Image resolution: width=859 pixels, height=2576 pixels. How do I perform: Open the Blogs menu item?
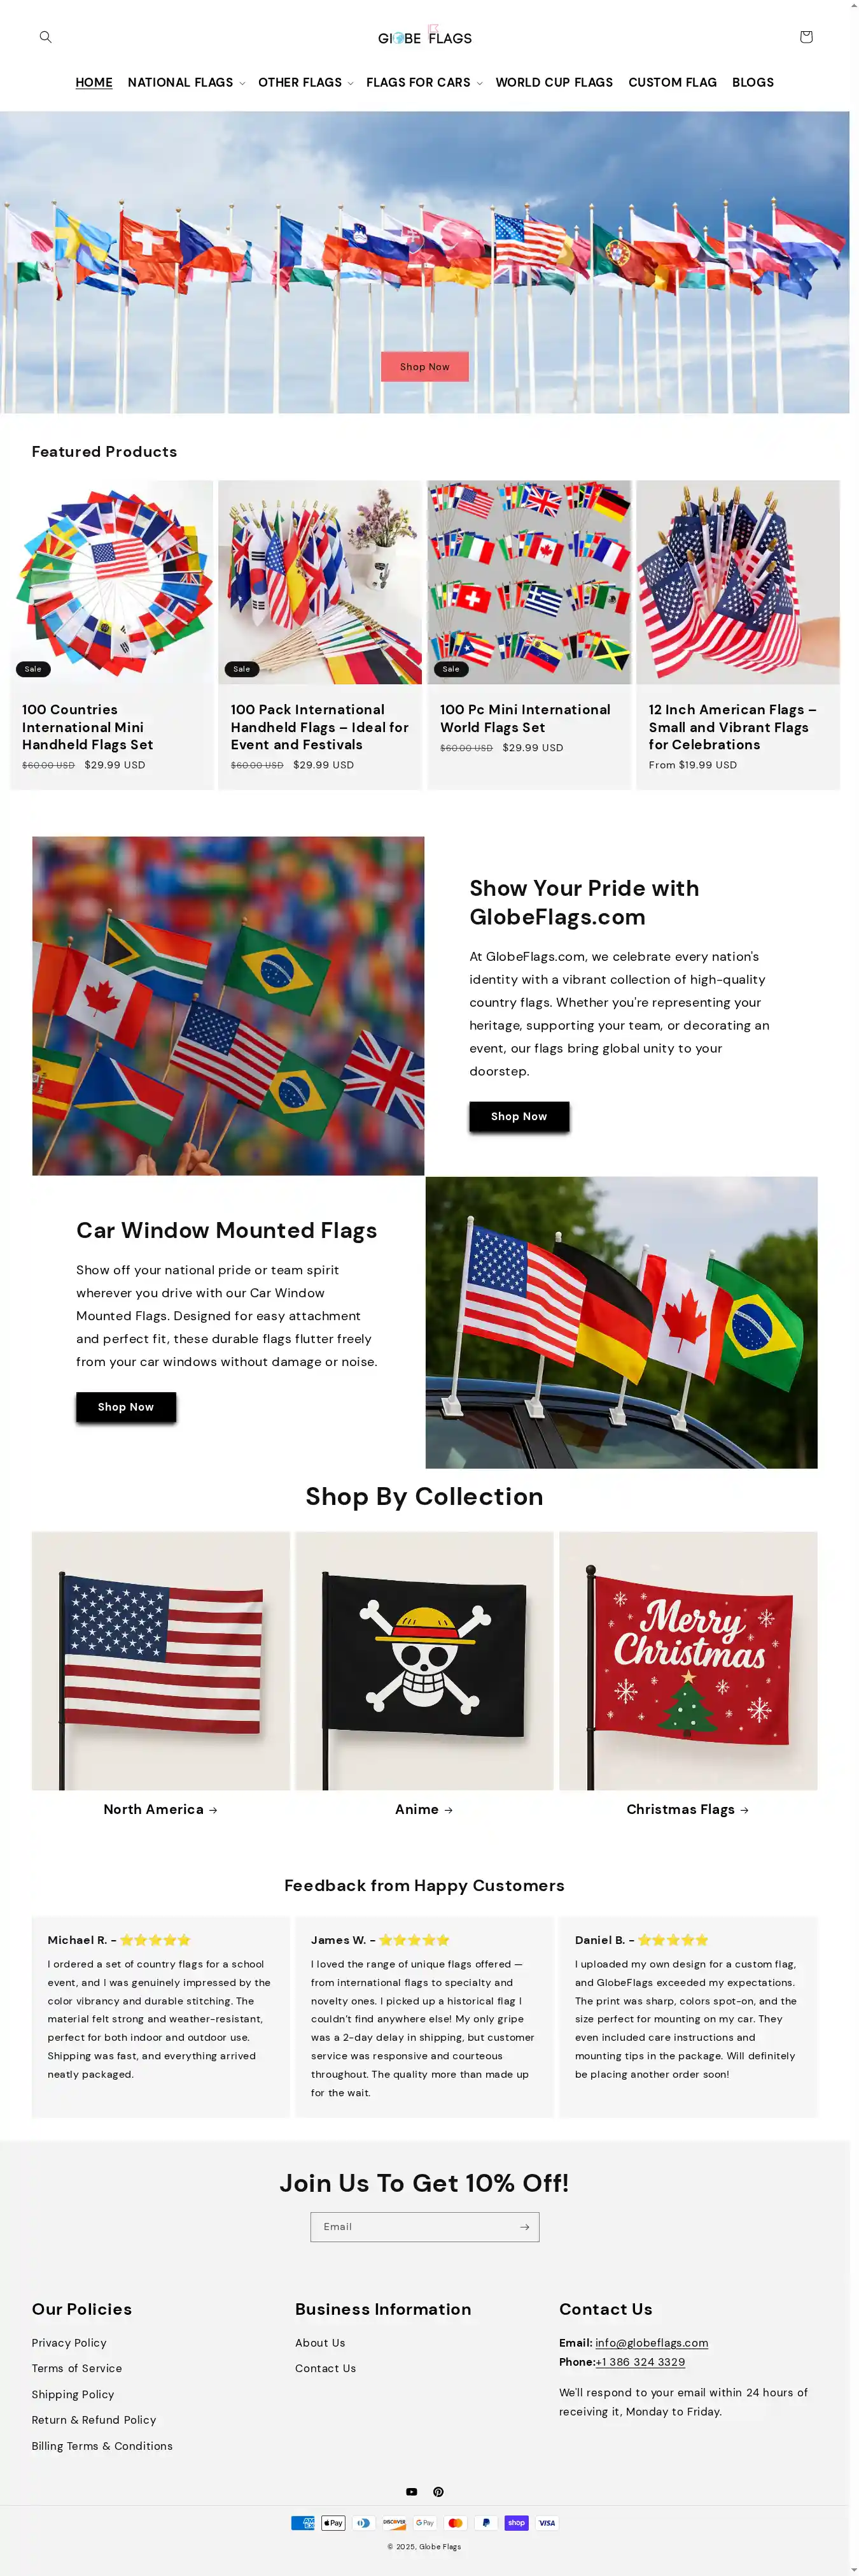coord(753,82)
